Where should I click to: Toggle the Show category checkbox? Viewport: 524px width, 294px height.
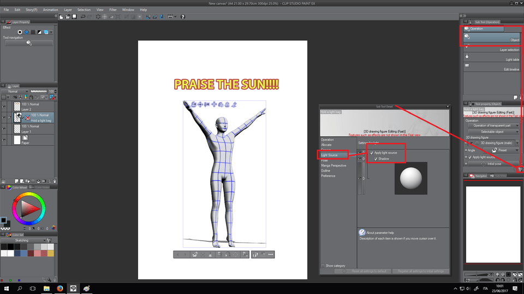323,266
